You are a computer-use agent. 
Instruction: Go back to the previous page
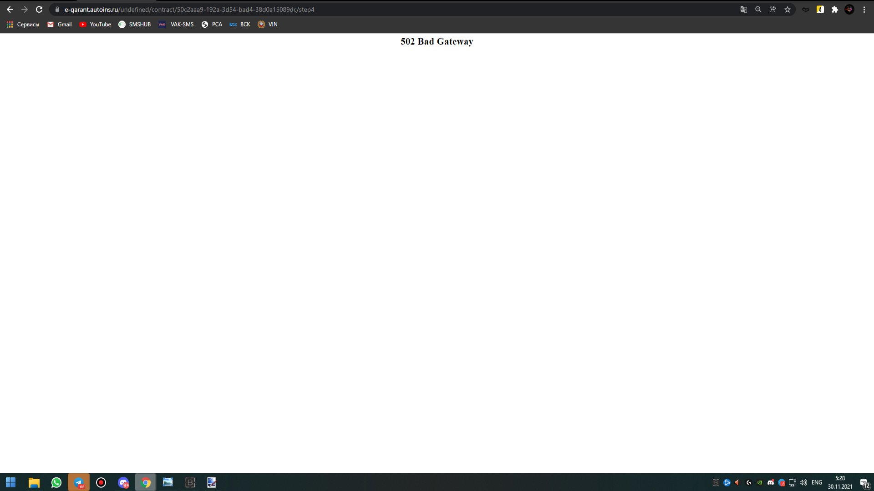click(x=10, y=10)
